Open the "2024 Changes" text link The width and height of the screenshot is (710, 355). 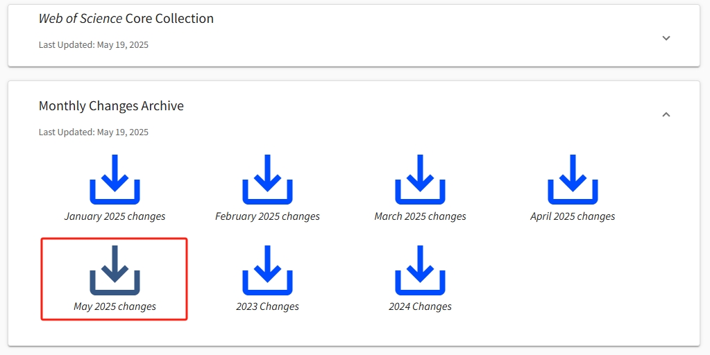coord(420,306)
